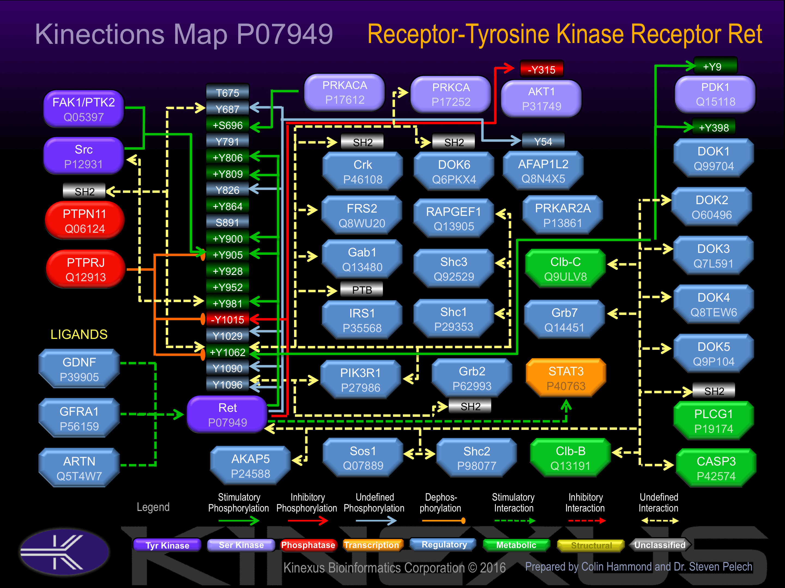Click the PTPN11 Q06124 phosphatase node
The width and height of the screenshot is (785, 588).
[85, 221]
